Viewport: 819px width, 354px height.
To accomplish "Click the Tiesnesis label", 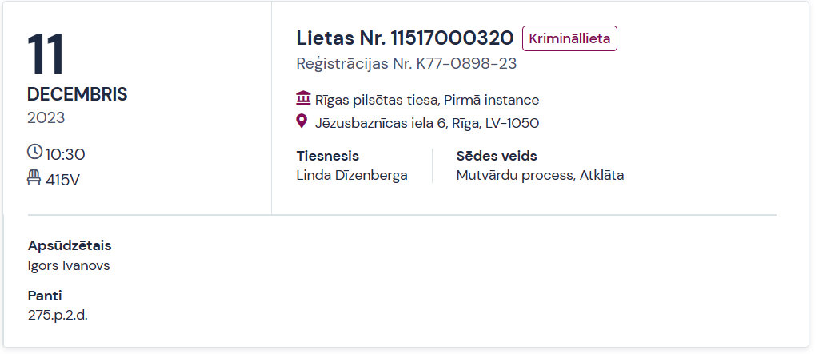I will point(327,156).
